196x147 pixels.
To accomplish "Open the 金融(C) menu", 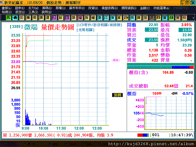I will point(145,8).
